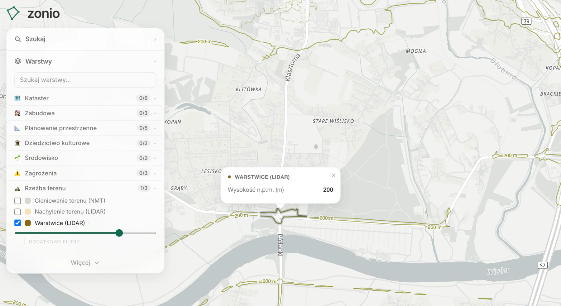
Task: Click the Więcej button
Action: click(85, 263)
